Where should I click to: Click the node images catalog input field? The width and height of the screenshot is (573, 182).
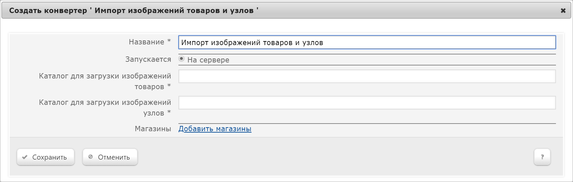coord(367,103)
